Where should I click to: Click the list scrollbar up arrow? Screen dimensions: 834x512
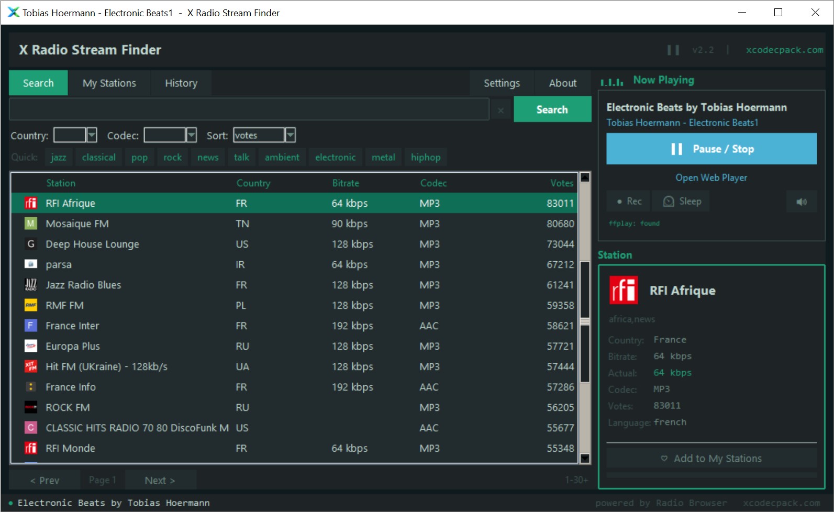click(x=585, y=177)
